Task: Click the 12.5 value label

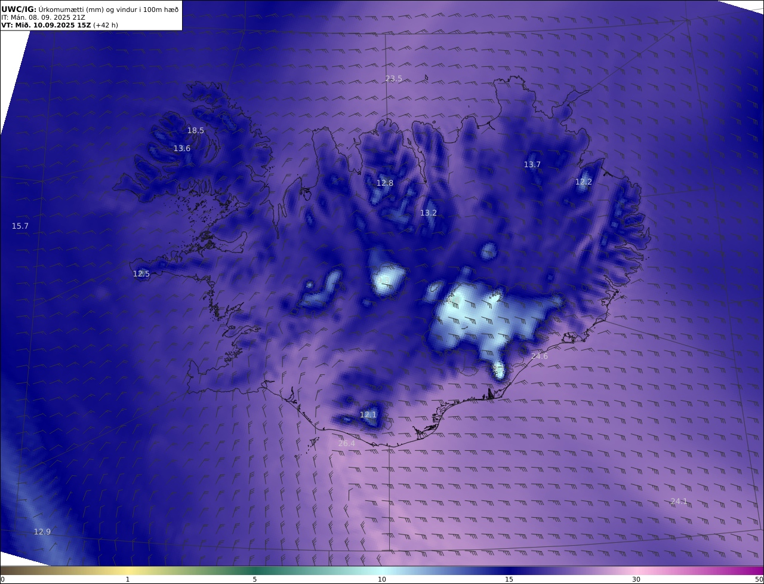Action: point(141,273)
